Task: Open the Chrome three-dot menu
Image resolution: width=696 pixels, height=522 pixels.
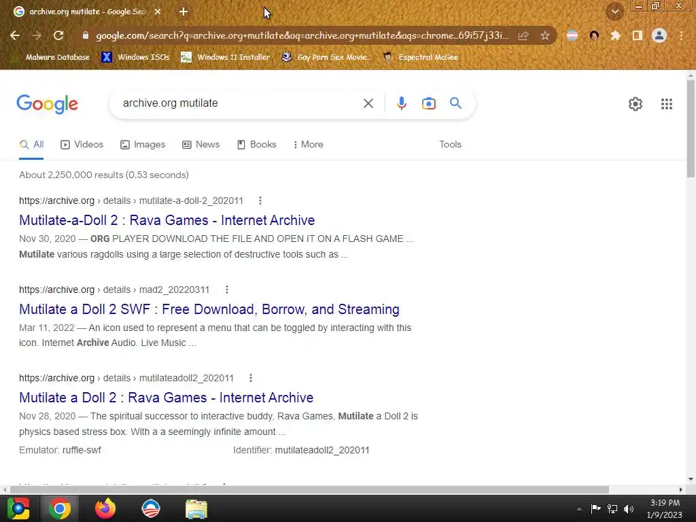Action: click(x=681, y=35)
